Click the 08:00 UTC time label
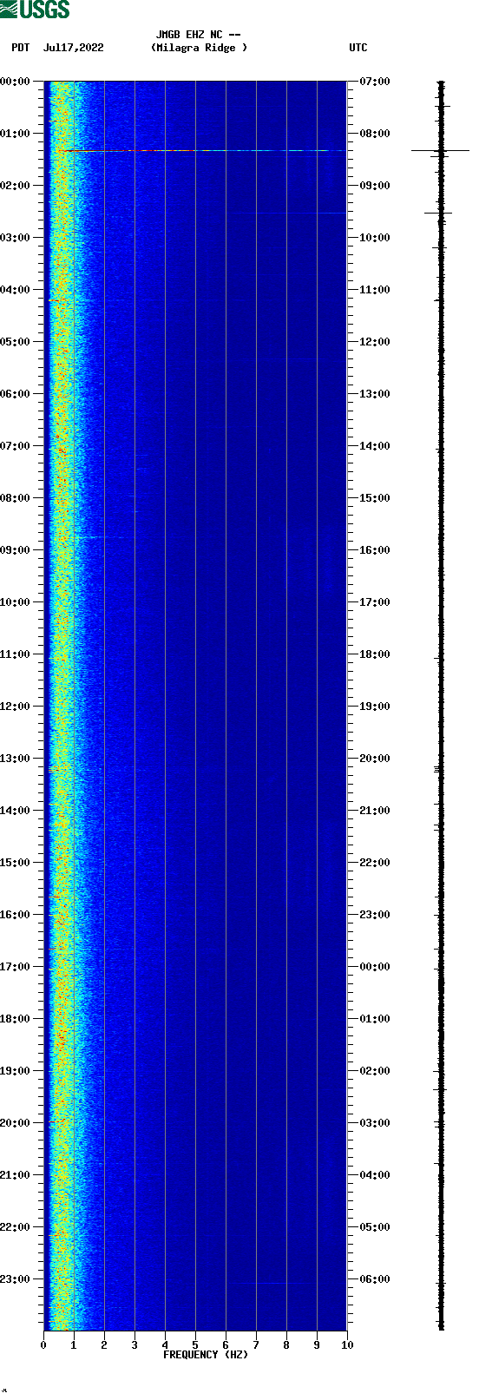Image resolution: width=479 pixels, height=1400 pixels. click(x=375, y=134)
